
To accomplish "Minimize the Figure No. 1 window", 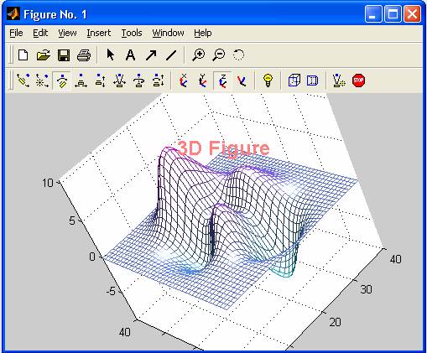I will point(373,14).
